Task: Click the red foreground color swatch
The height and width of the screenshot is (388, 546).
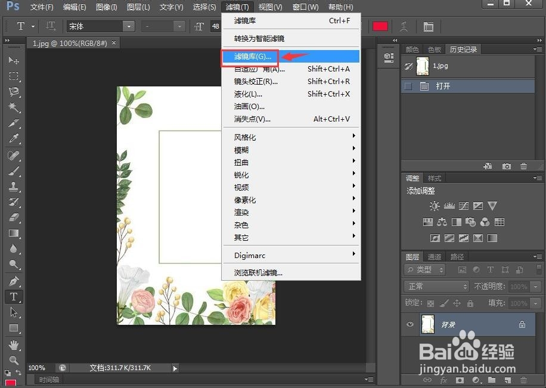Action: click(380, 26)
